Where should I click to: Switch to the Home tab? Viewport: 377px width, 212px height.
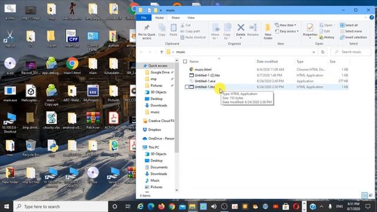click(159, 18)
